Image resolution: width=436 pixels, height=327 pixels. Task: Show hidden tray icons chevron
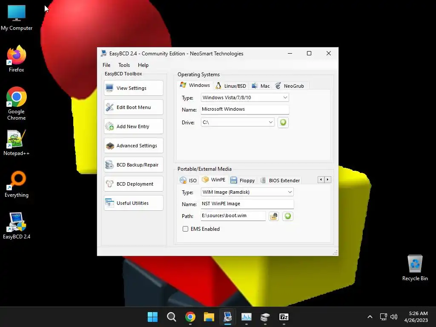(370, 317)
